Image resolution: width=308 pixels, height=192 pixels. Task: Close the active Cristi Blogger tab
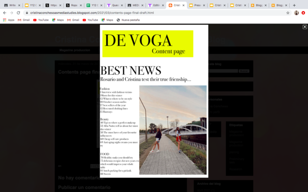tap(183, 5)
